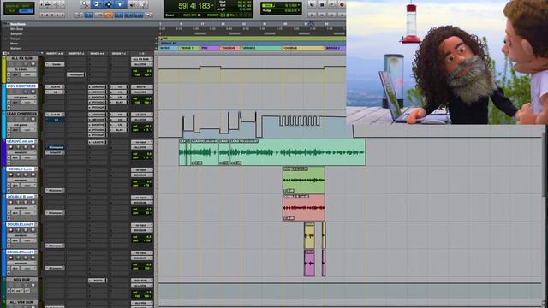
Task: Select the Scrubber speaker tool
Action: point(132,4)
